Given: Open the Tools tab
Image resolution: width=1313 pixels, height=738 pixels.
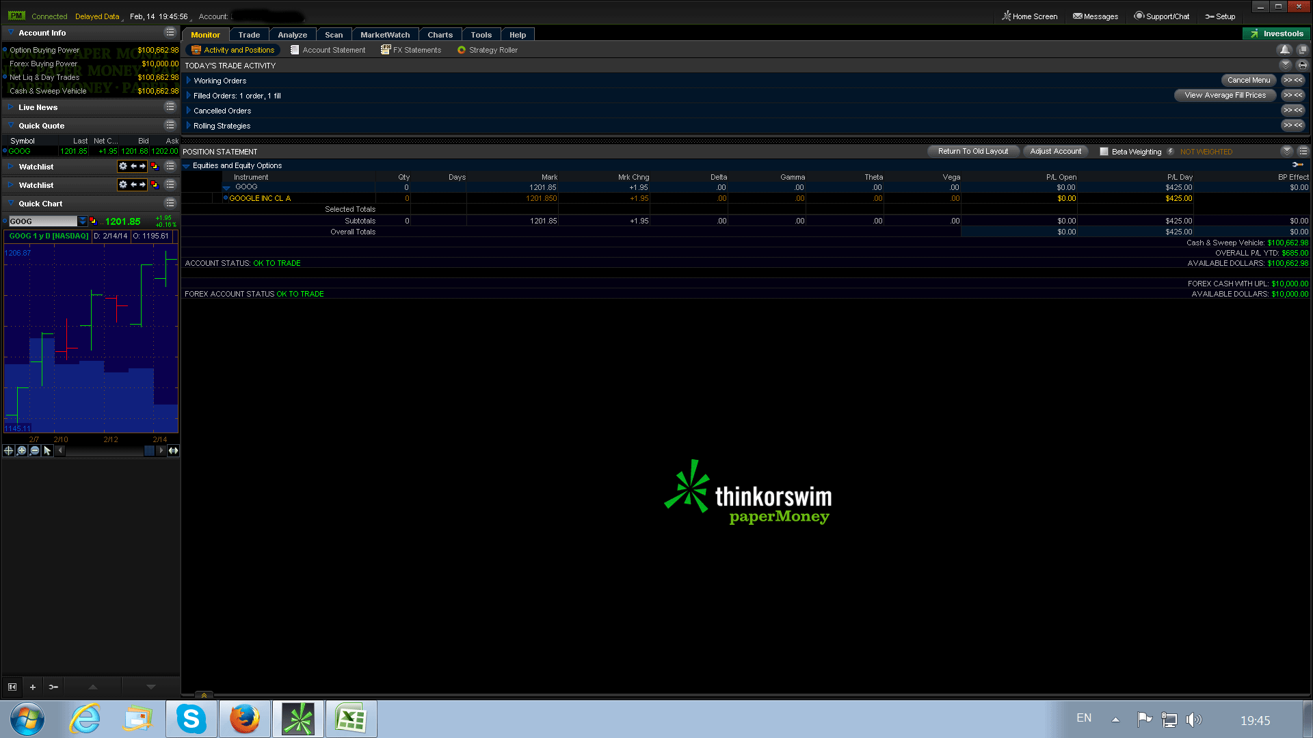Looking at the screenshot, I should [x=481, y=35].
